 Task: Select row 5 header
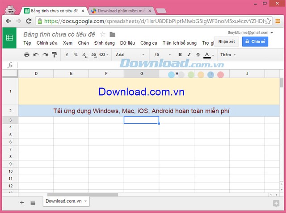tap(10, 135)
